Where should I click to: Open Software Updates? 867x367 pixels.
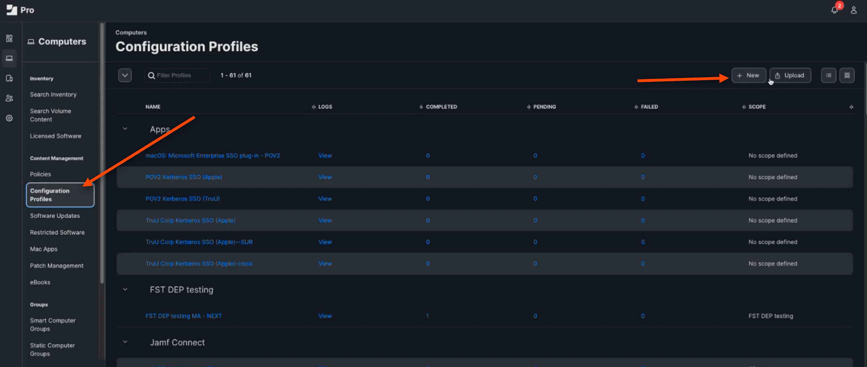tap(55, 216)
